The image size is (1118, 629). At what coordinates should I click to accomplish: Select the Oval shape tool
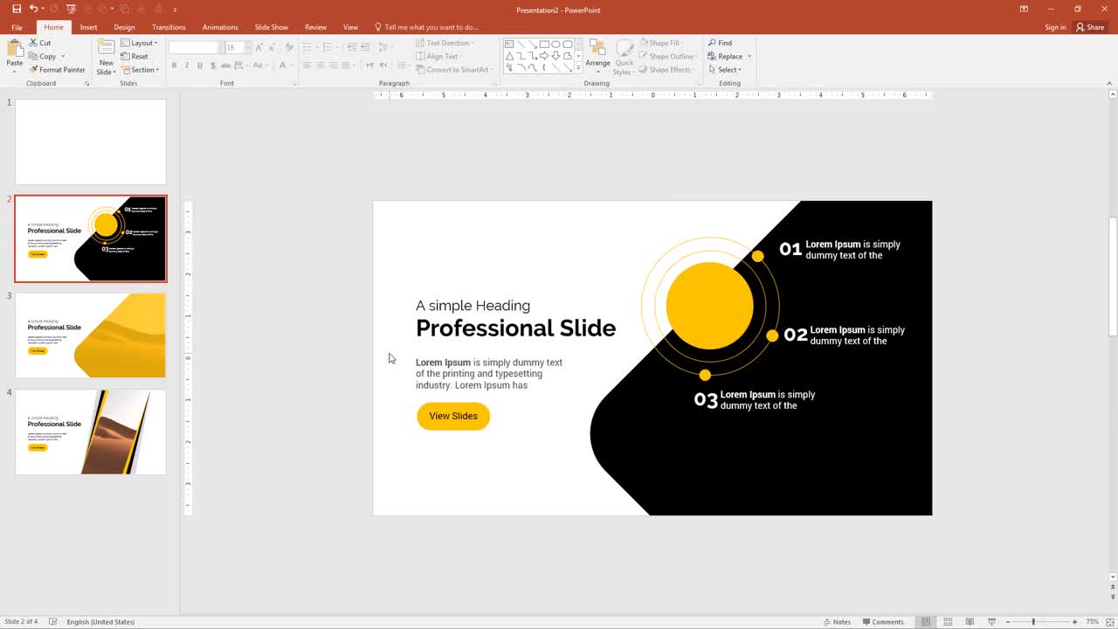[556, 44]
